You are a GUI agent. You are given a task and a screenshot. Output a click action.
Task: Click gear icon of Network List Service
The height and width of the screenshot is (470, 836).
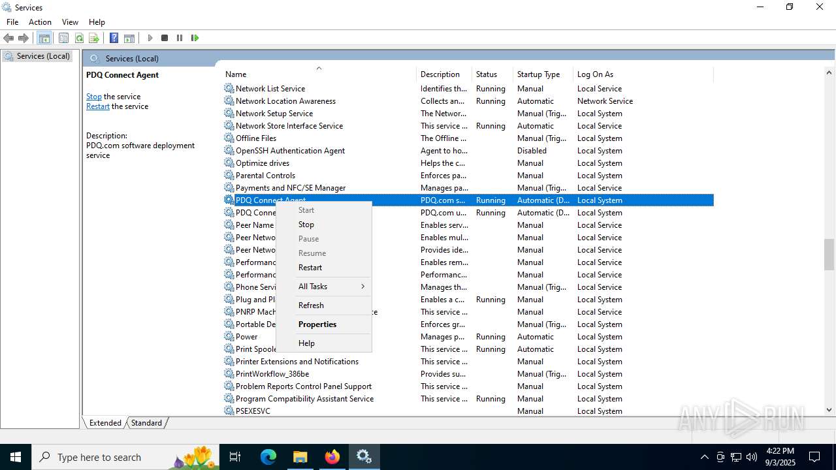[229, 88]
